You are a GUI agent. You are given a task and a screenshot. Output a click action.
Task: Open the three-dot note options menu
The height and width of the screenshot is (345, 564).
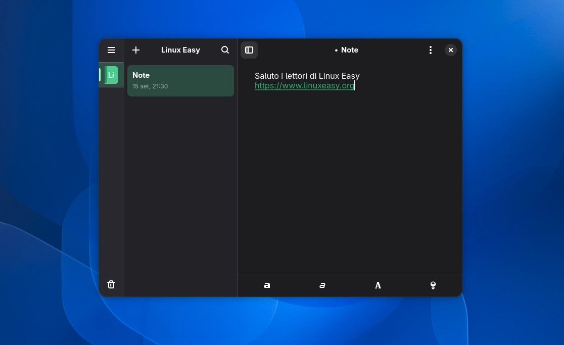click(x=431, y=50)
